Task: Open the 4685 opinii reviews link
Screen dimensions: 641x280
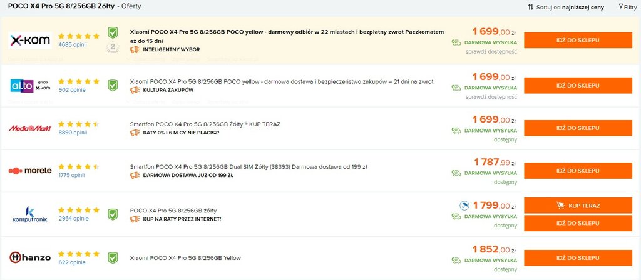Action: 73,44
